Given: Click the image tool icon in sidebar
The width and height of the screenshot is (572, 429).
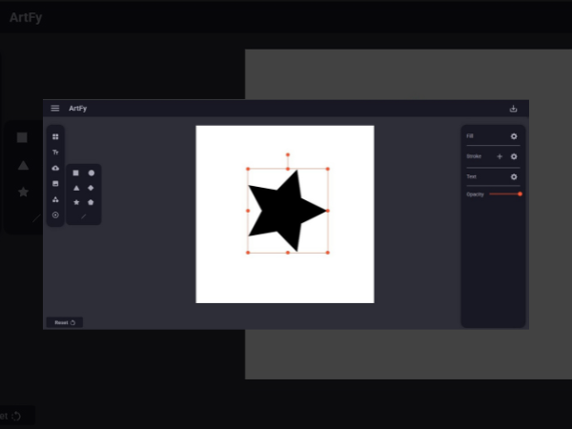Looking at the screenshot, I should pyautogui.click(x=55, y=183).
